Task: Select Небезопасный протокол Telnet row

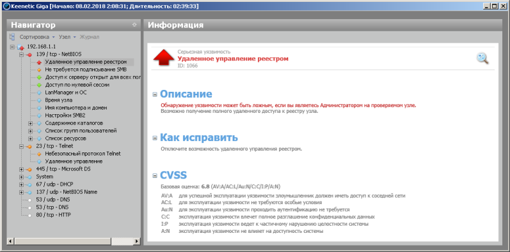Action: tap(83, 154)
